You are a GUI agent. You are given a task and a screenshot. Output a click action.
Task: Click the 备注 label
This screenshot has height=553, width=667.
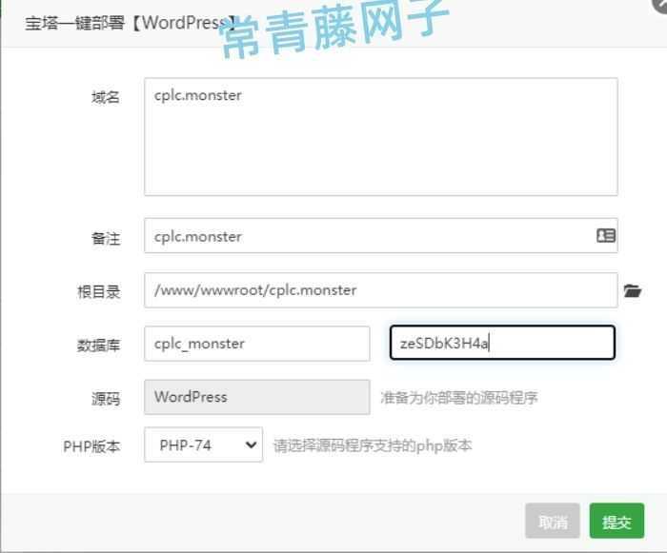[106, 239]
